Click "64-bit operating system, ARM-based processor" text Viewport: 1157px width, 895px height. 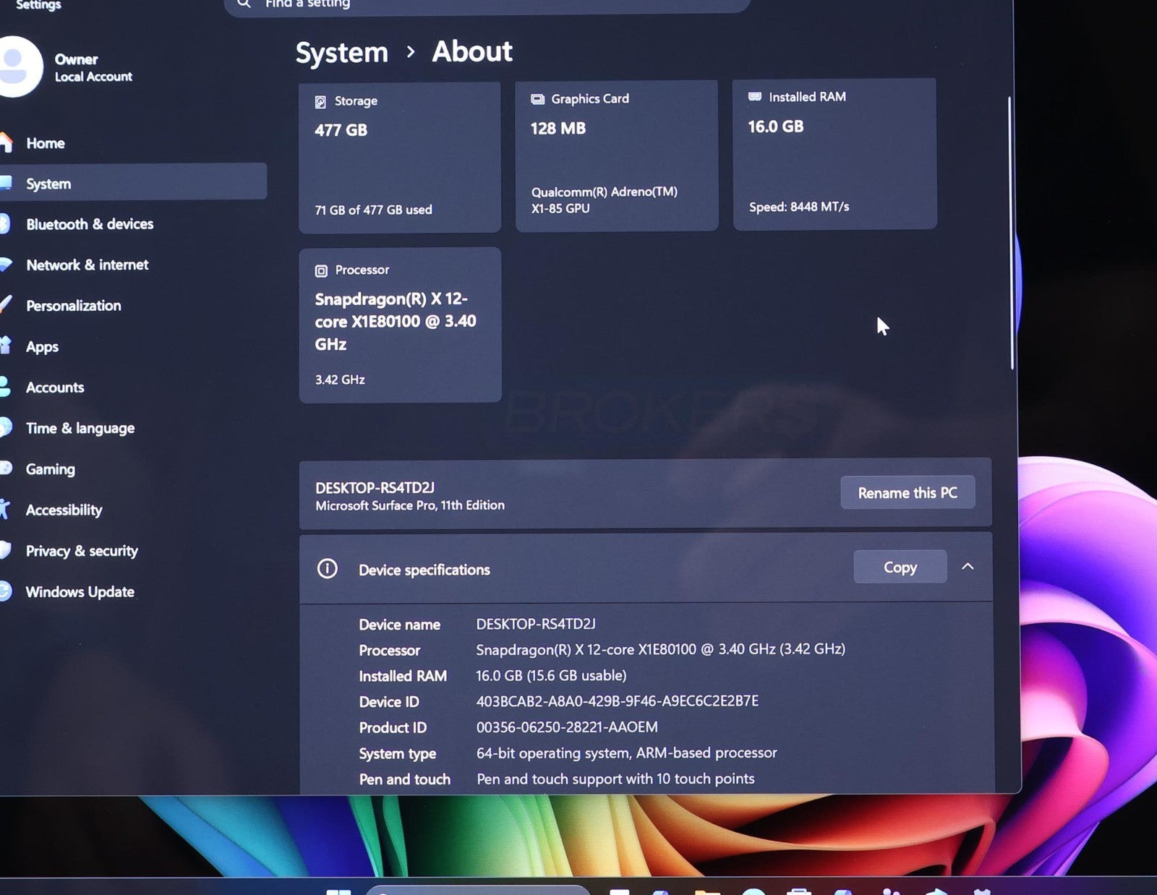coord(626,753)
